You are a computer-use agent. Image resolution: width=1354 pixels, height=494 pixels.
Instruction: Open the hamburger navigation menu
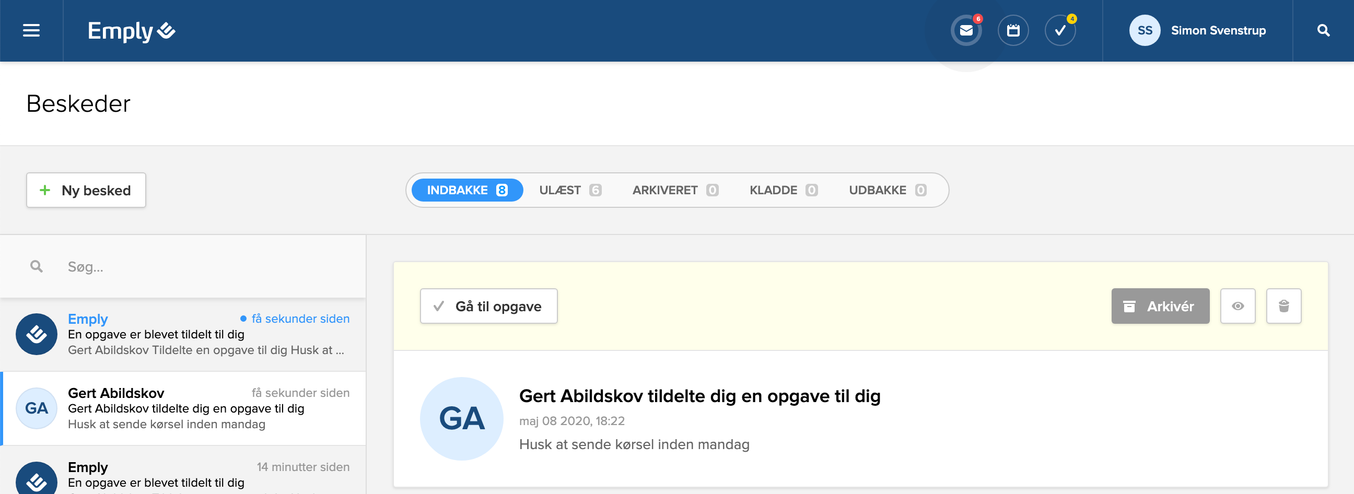pyautogui.click(x=31, y=30)
